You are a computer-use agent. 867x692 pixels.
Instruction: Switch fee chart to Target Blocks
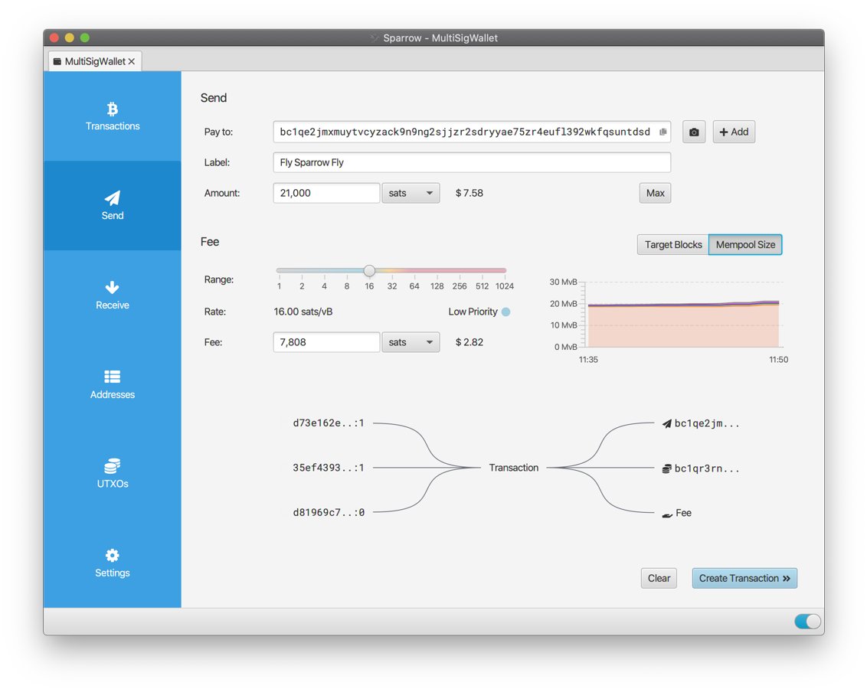(673, 245)
